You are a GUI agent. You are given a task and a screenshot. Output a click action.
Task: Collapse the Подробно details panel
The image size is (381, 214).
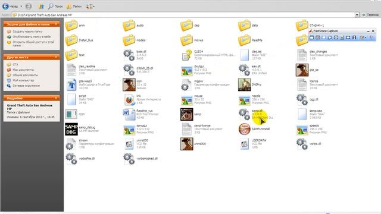[x=56, y=98]
